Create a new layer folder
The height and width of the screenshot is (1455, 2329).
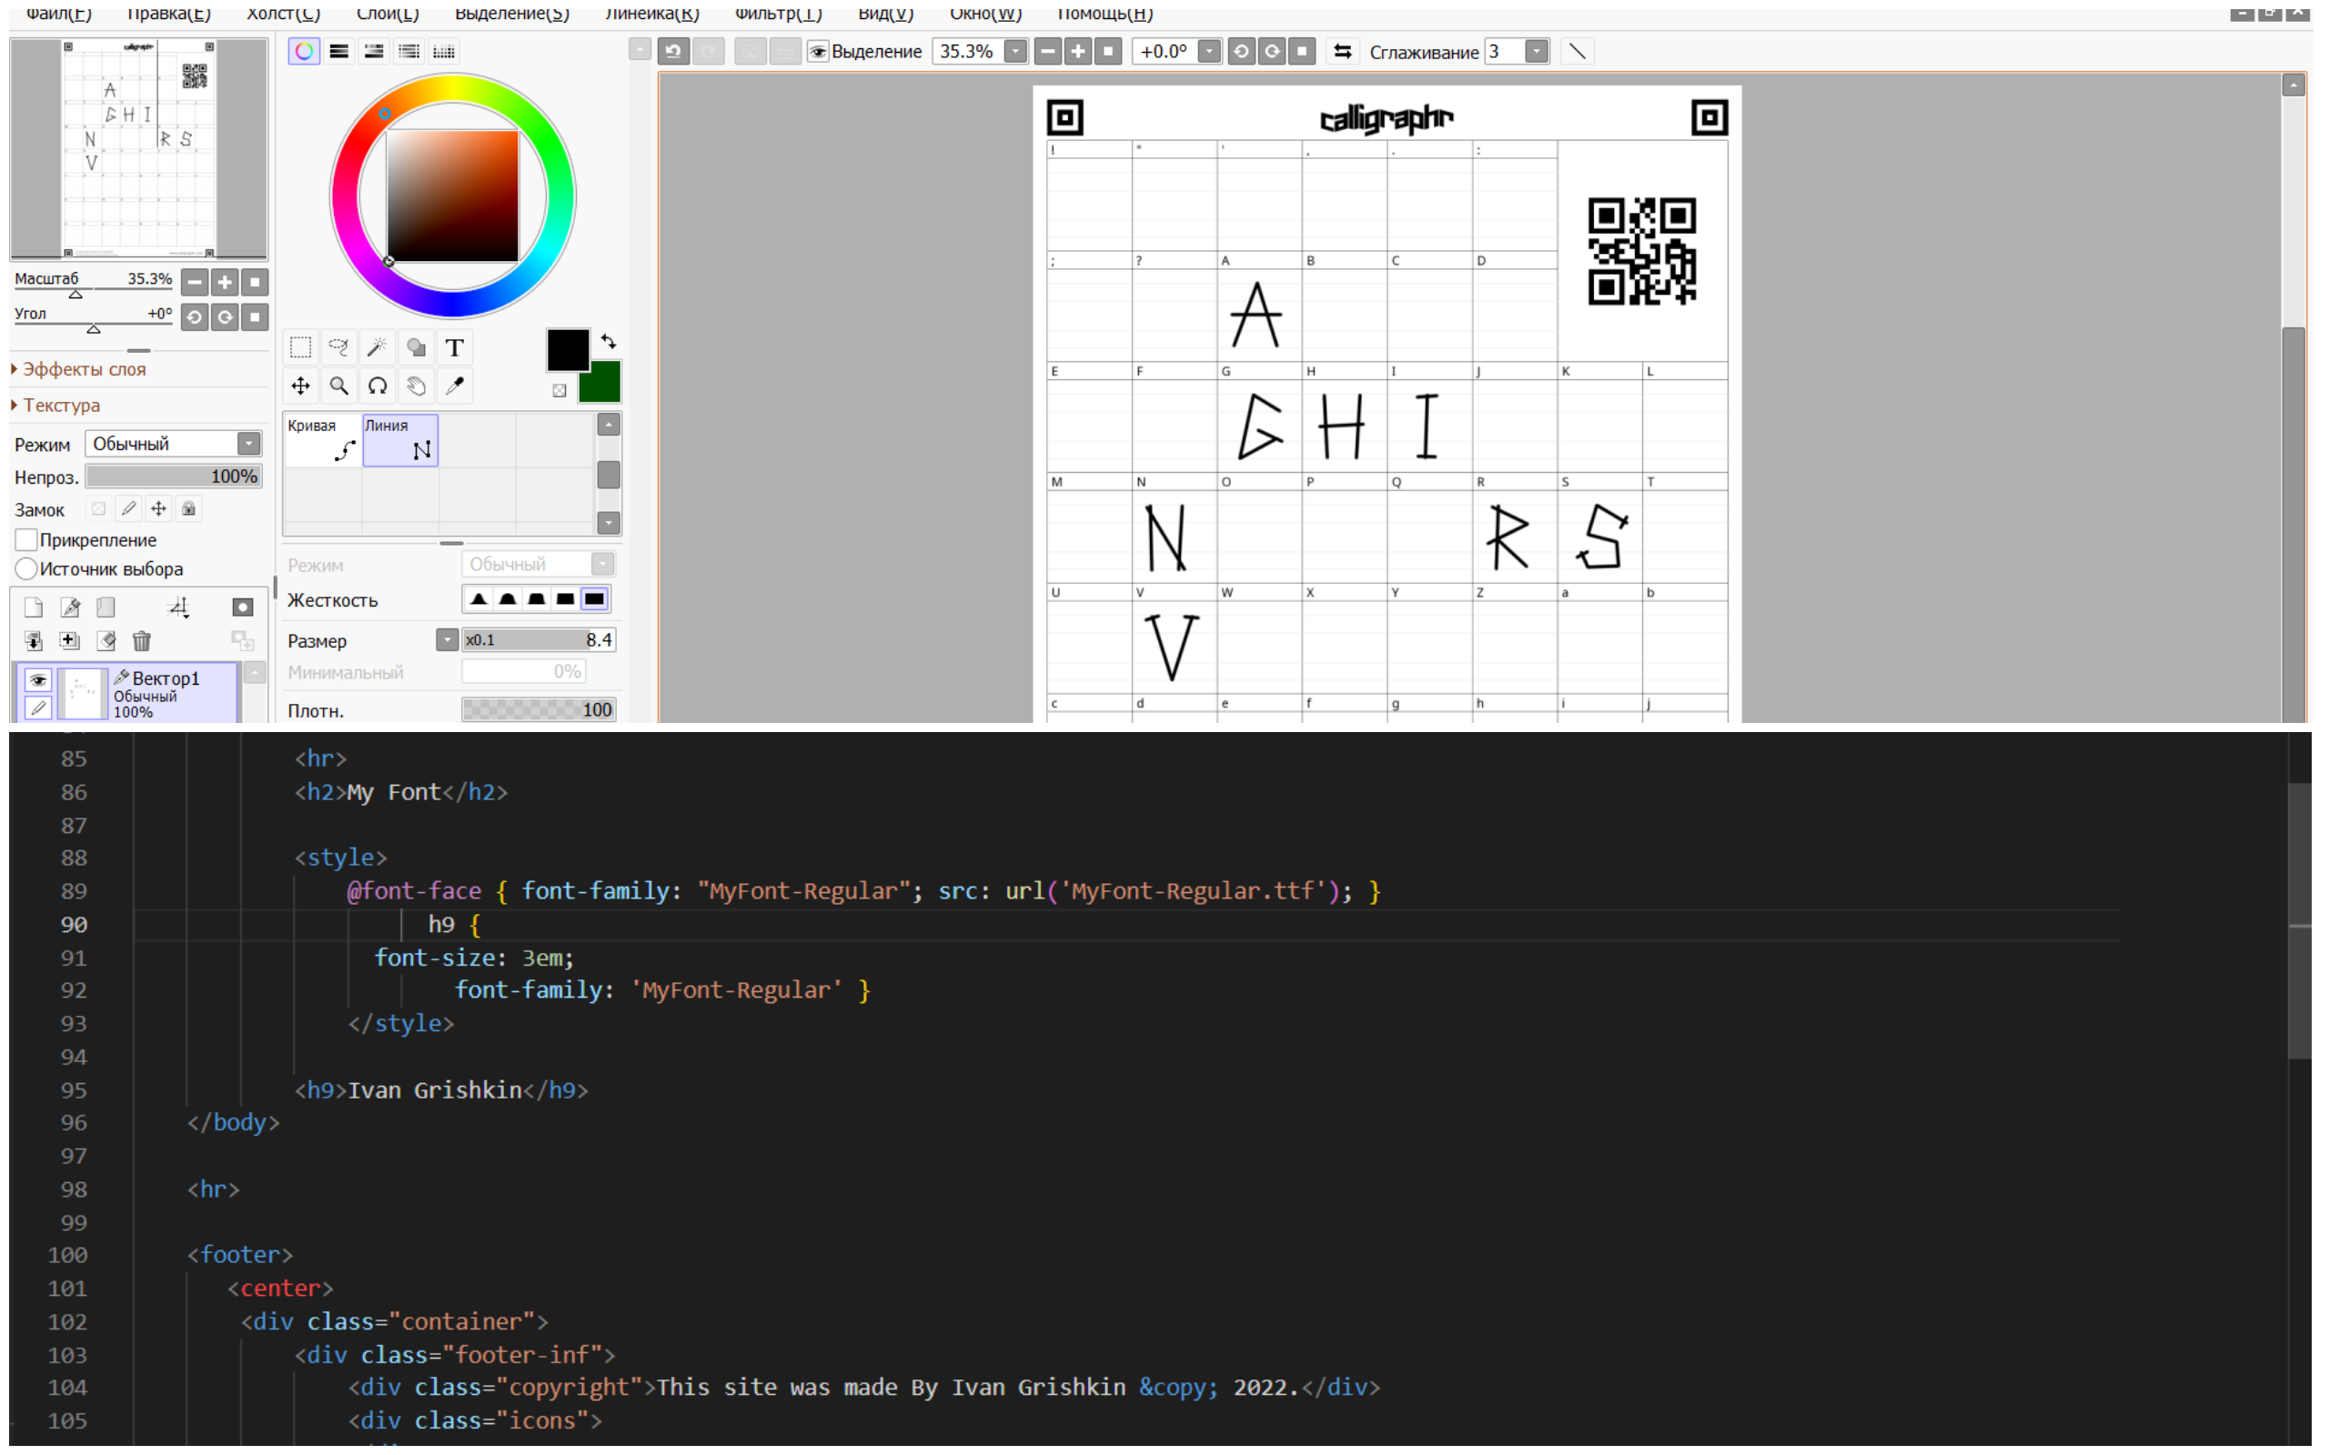106,607
